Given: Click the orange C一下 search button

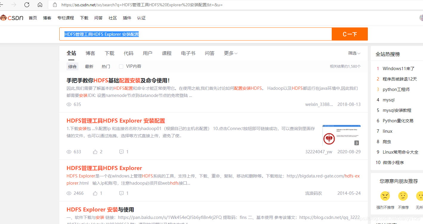Looking at the screenshot, I should click(x=350, y=34).
